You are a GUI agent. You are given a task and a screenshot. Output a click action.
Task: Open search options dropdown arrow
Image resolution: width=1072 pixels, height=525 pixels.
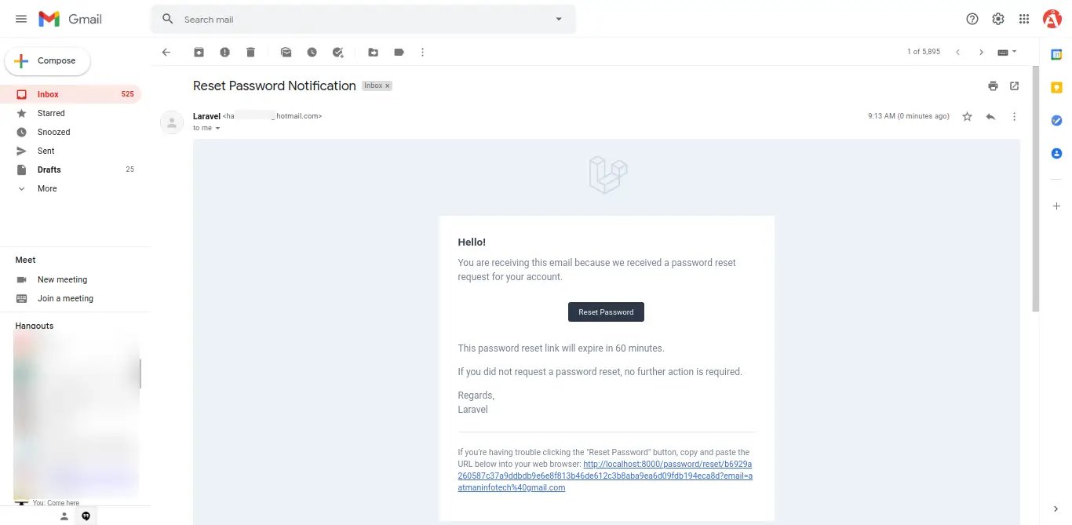[x=559, y=19]
